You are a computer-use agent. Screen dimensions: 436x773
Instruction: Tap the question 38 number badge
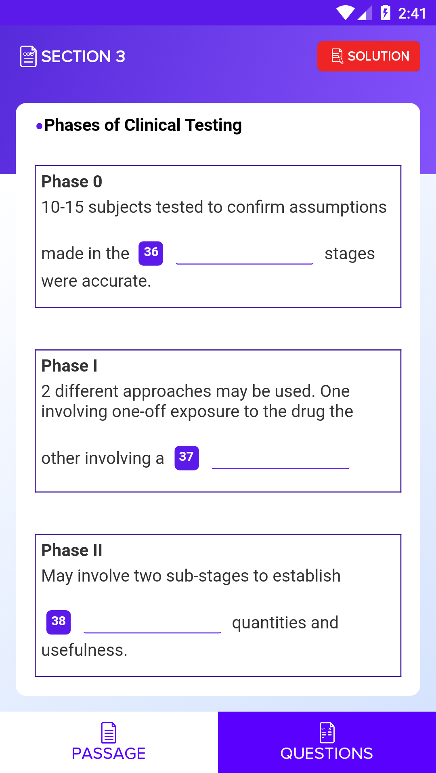pos(59,622)
